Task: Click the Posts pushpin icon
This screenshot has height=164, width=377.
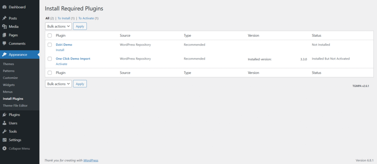Action: click(4, 18)
